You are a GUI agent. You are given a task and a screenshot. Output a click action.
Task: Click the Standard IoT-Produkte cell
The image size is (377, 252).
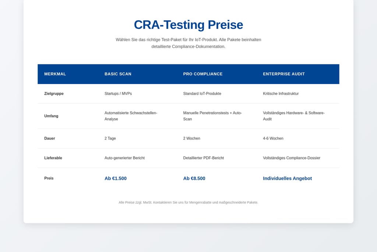coord(202,94)
